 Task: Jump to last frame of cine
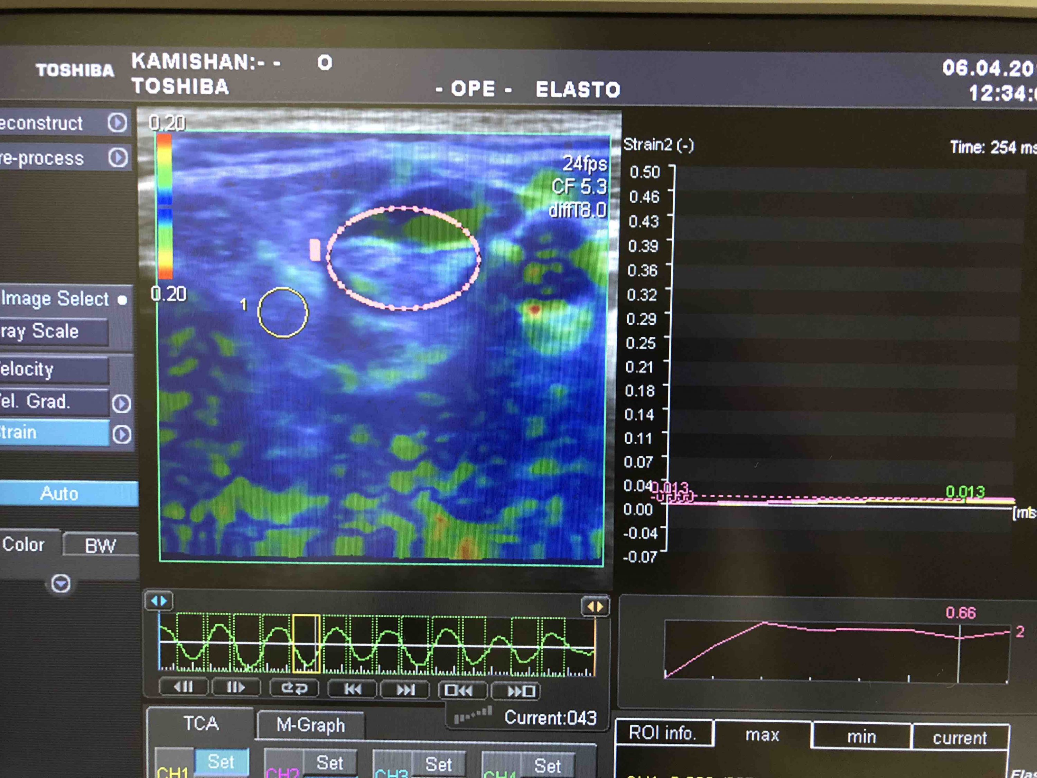click(x=405, y=690)
